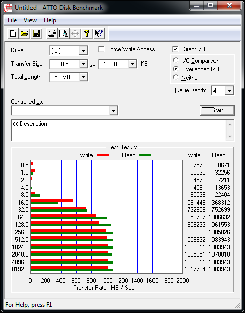Click the read value 1085026
This screenshot has width=245, height=313.
coord(219,232)
